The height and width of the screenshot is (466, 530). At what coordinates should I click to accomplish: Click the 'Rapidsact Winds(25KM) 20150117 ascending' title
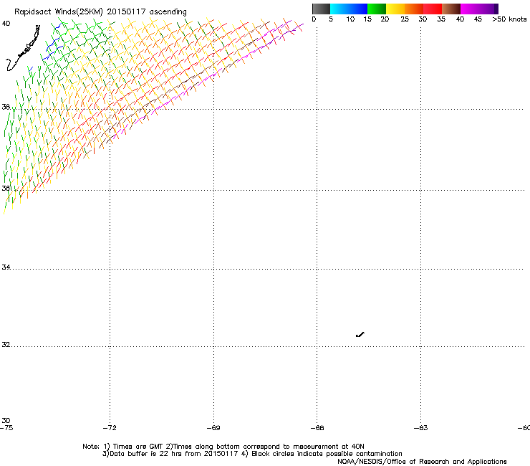pos(100,12)
